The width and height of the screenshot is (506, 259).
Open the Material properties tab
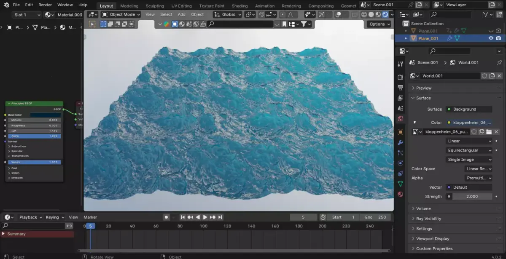point(400,195)
